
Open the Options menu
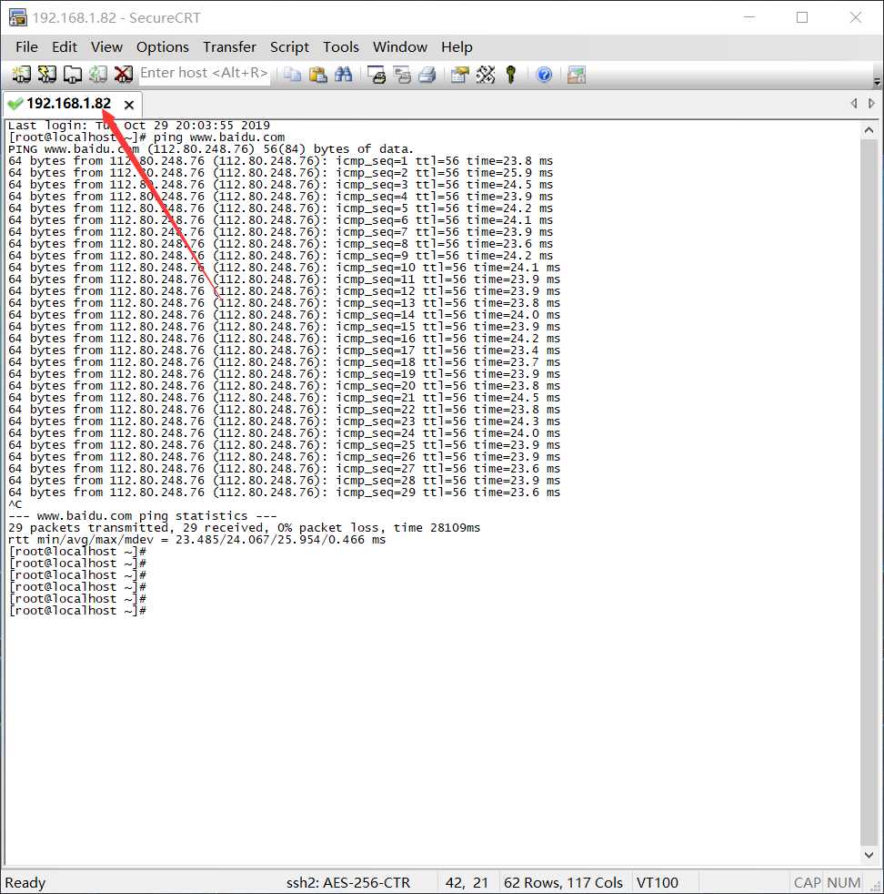click(x=162, y=46)
